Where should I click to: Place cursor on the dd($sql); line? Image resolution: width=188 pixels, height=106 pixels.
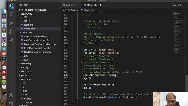click(x=88, y=88)
